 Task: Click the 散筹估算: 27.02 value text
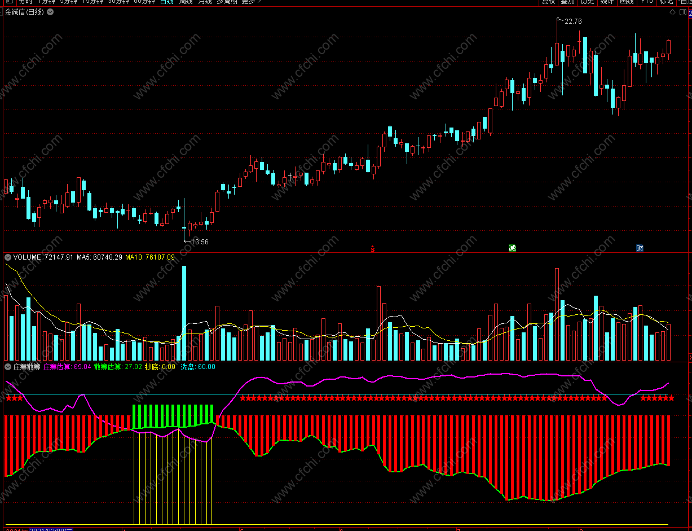(x=118, y=367)
